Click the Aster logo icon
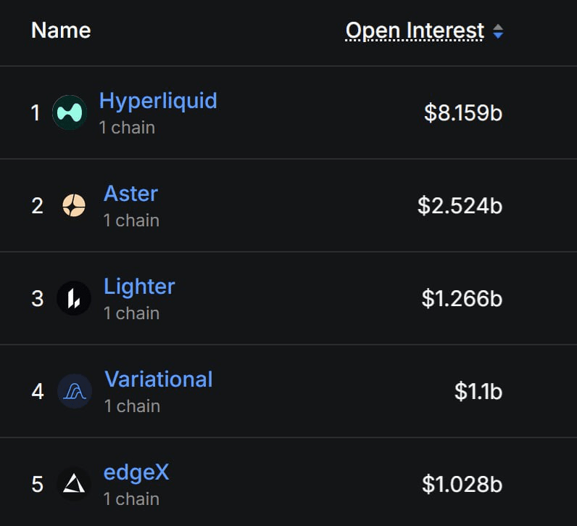Image resolution: width=577 pixels, height=526 pixels. click(74, 206)
